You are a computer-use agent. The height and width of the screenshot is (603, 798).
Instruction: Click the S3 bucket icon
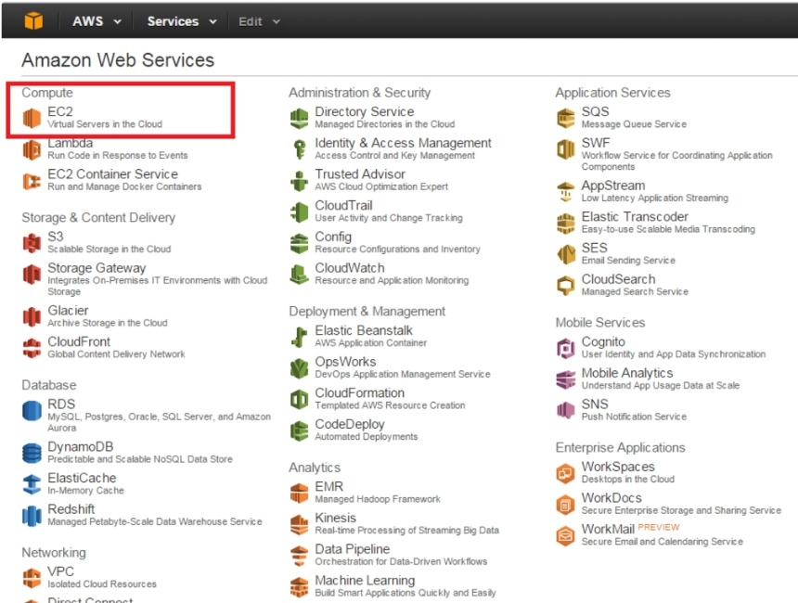click(x=32, y=243)
